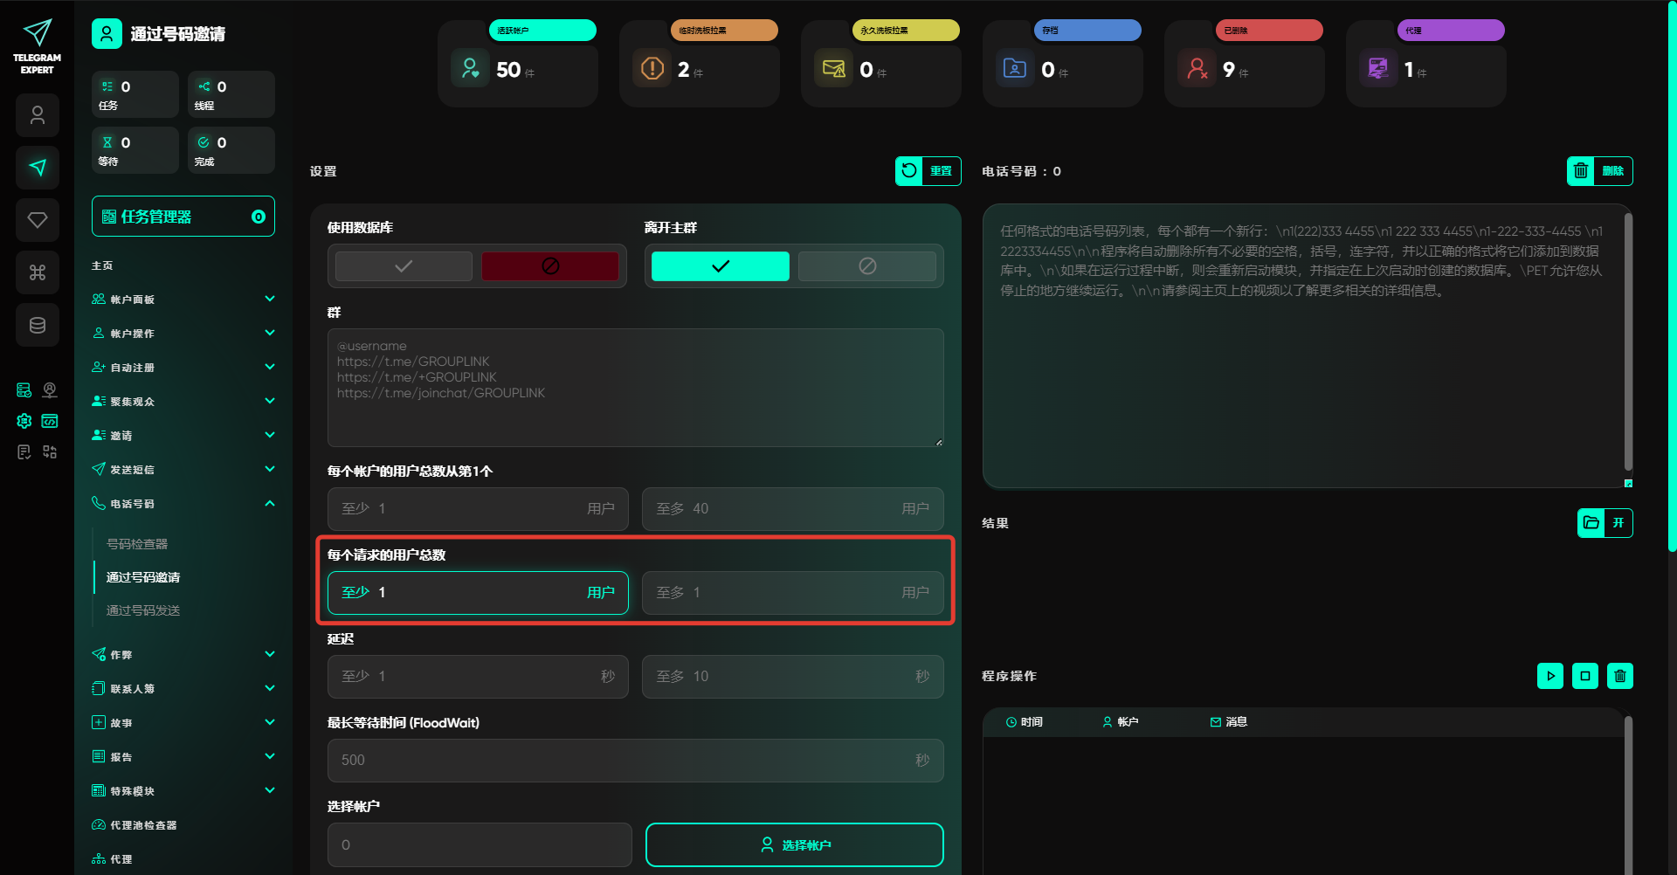Viewport: 1677px width, 875px height.
Task: Open the user profile icon in left sidebar
Action: [38, 115]
